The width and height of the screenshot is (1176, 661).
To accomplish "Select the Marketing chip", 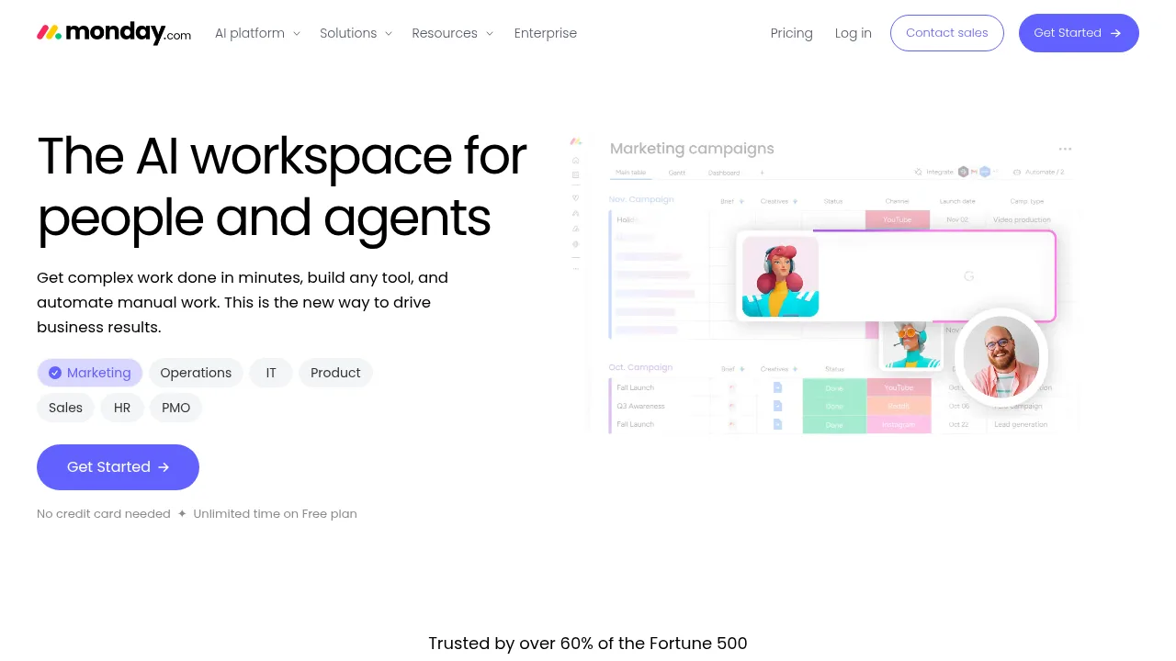I will coord(90,373).
